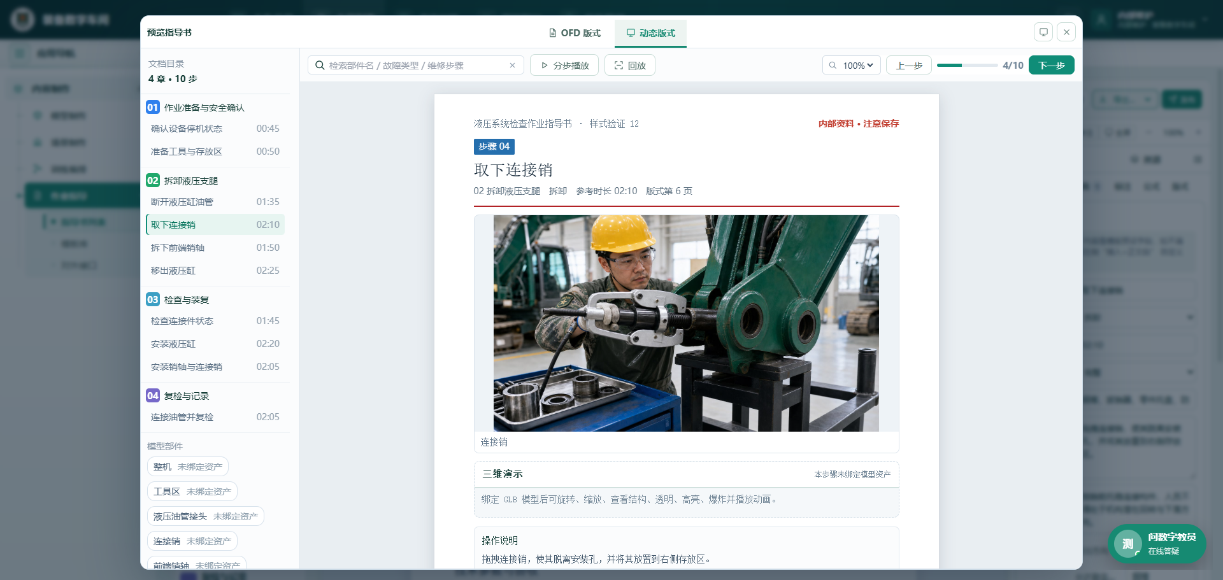Go back with the 上一步 button
Screen dimensions: 1223x580
point(909,66)
